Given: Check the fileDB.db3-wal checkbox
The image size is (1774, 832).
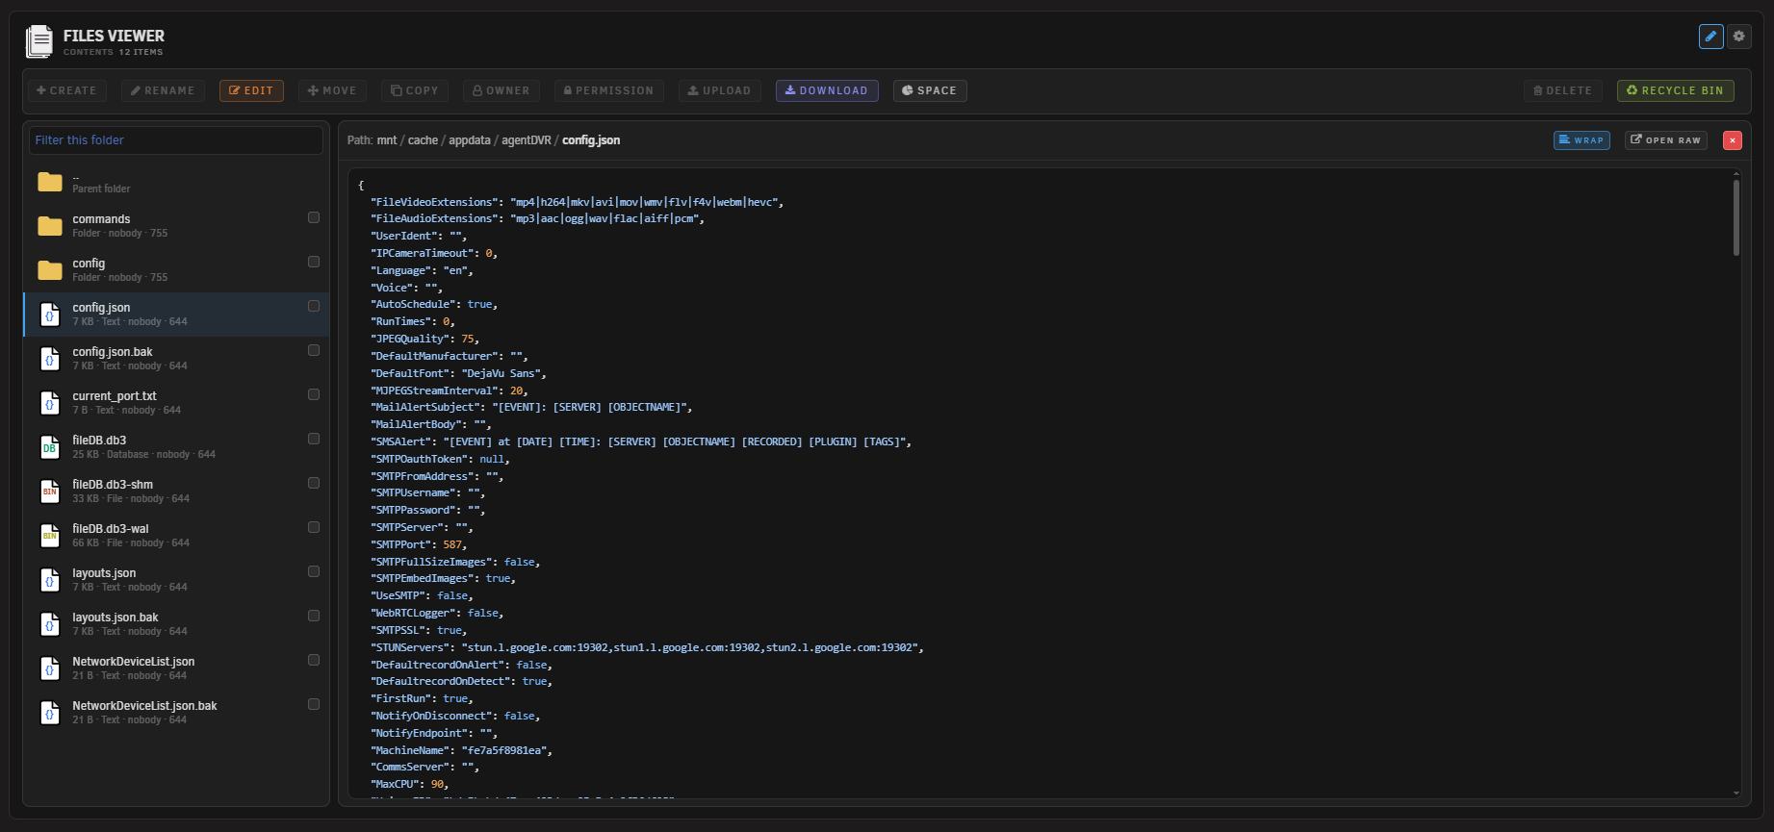Looking at the screenshot, I should coord(314,527).
